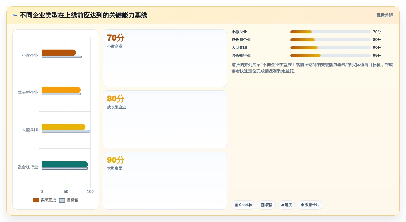The height and width of the screenshot is (222, 406).
Task: Click the 95分 value in progress list
Action: tap(377, 56)
